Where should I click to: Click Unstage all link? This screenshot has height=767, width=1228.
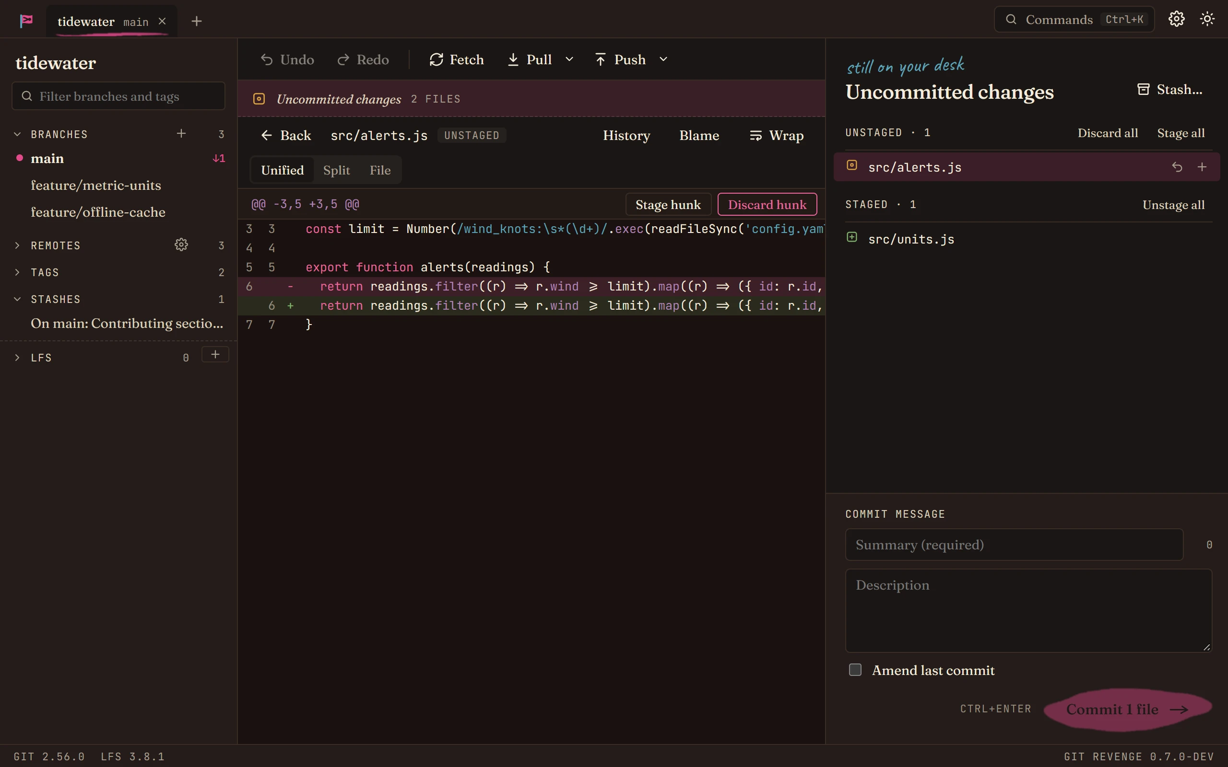tap(1173, 205)
